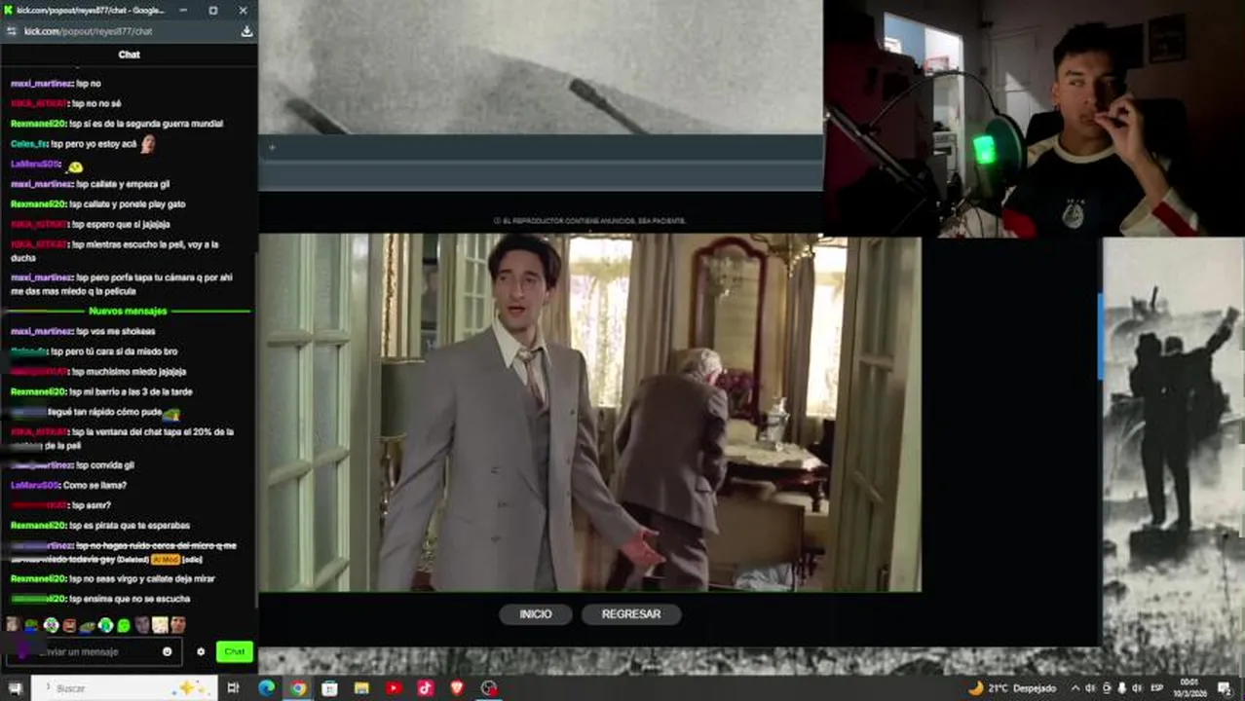
Task: Click the Buscar taskbar search box
Action: pyautogui.click(x=125, y=688)
